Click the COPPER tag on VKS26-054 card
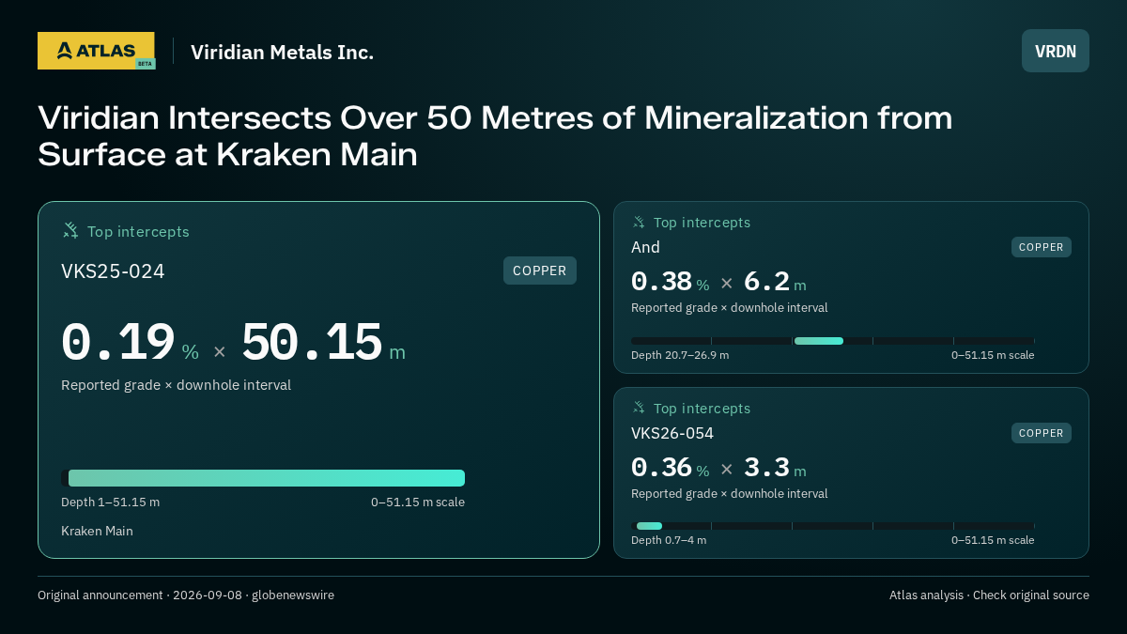 [1042, 433]
